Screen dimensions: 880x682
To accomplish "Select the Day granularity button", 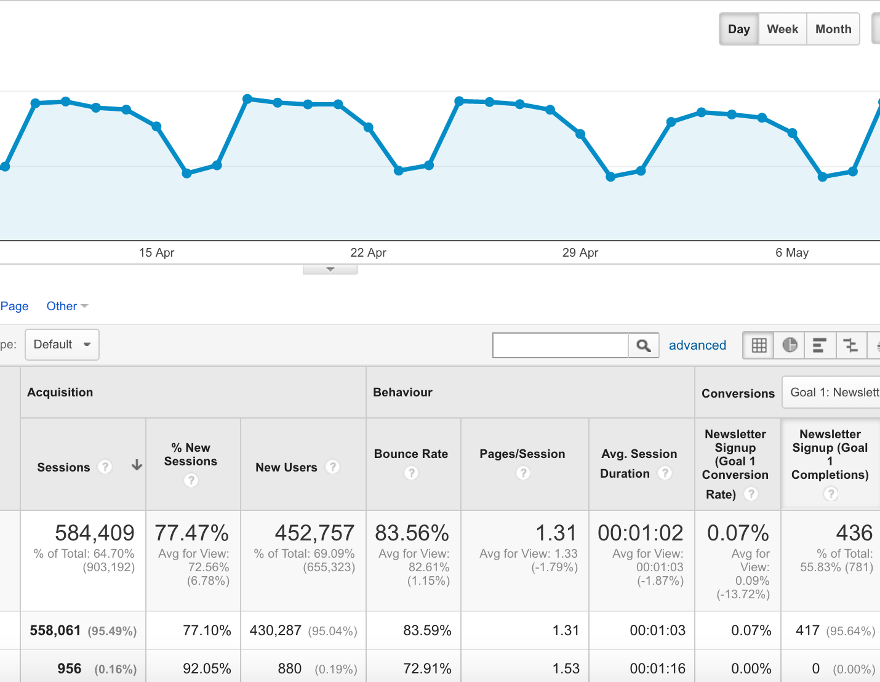I will pyautogui.click(x=738, y=28).
